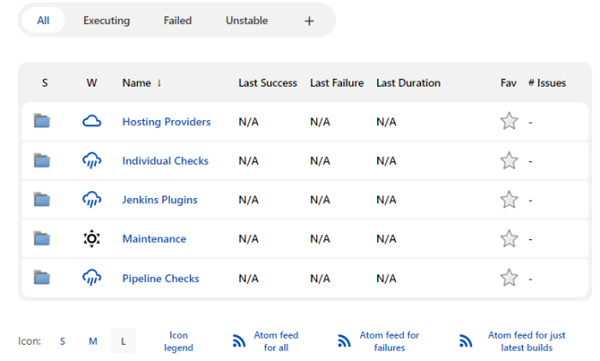Toggle the favorite star for Jenkins Plugins
The width and height of the screenshot is (600, 361).
[x=509, y=200]
